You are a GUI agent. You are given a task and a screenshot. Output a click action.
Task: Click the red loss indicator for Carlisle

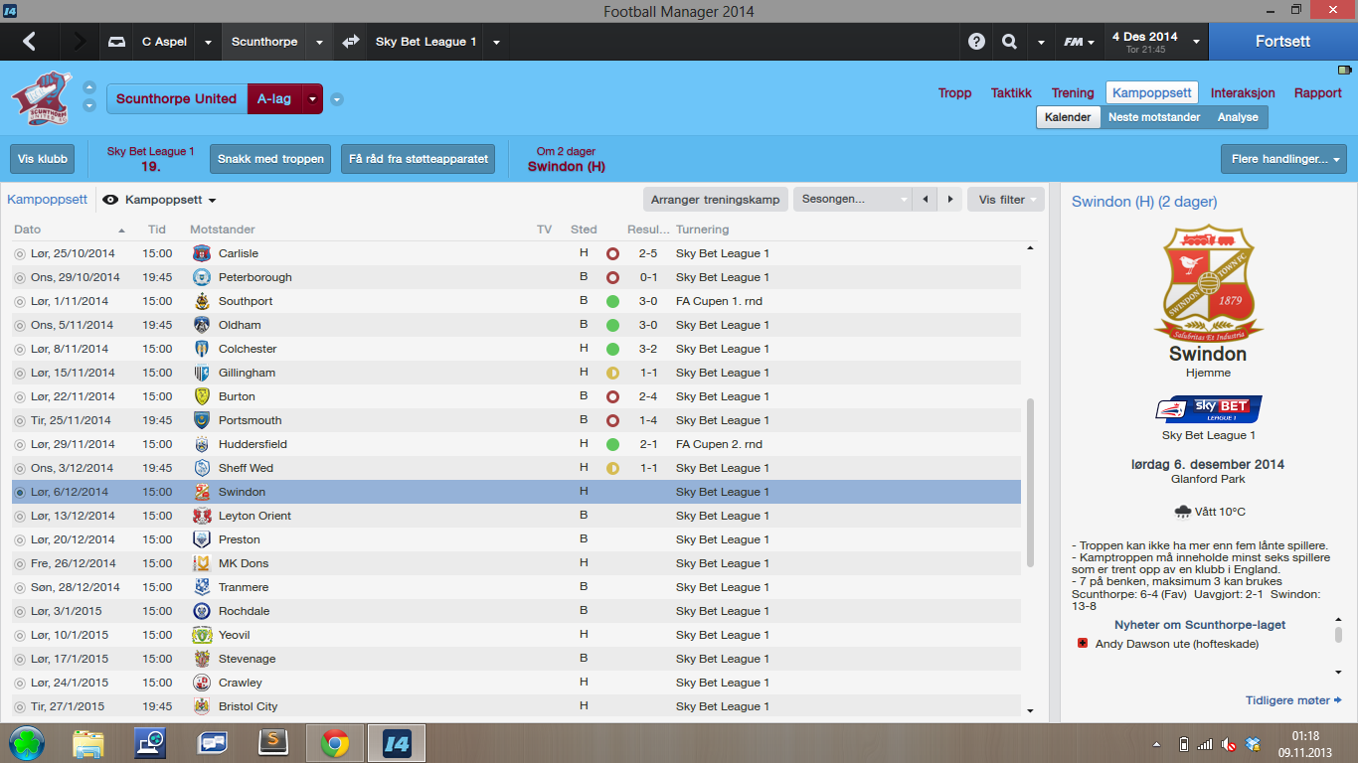tap(612, 253)
